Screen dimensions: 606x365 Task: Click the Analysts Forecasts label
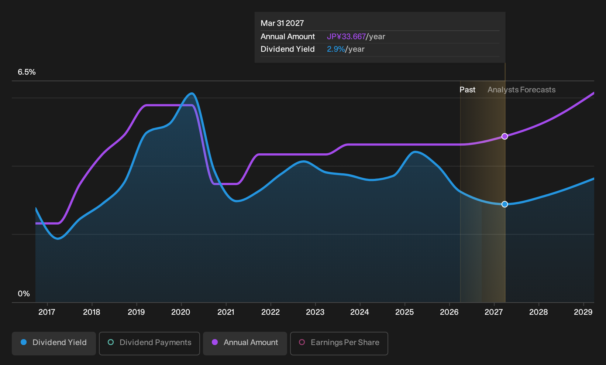(x=521, y=90)
